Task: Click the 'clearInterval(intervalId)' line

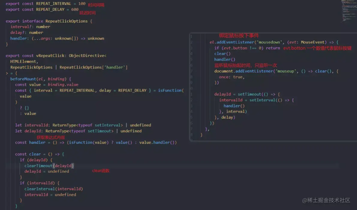Action: [x=54, y=189]
